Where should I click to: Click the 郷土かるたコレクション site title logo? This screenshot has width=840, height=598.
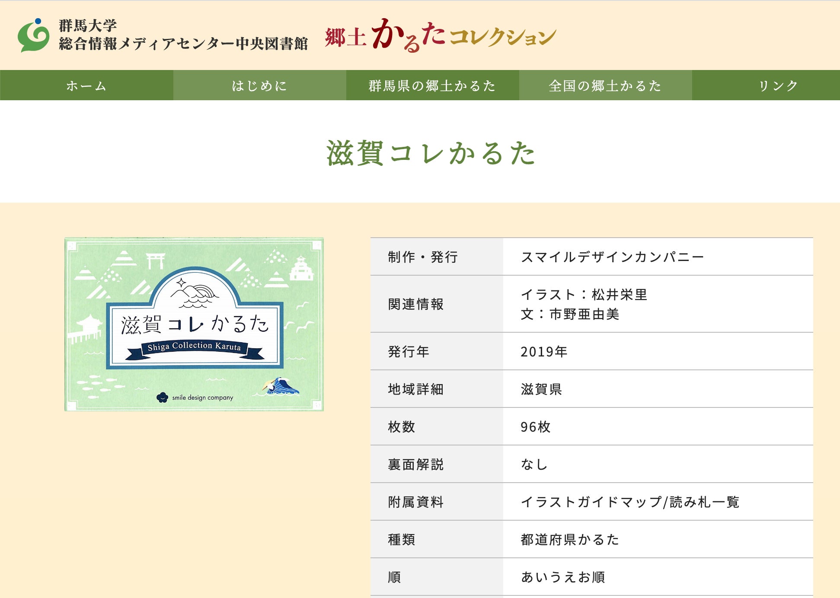(x=440, y=36)
